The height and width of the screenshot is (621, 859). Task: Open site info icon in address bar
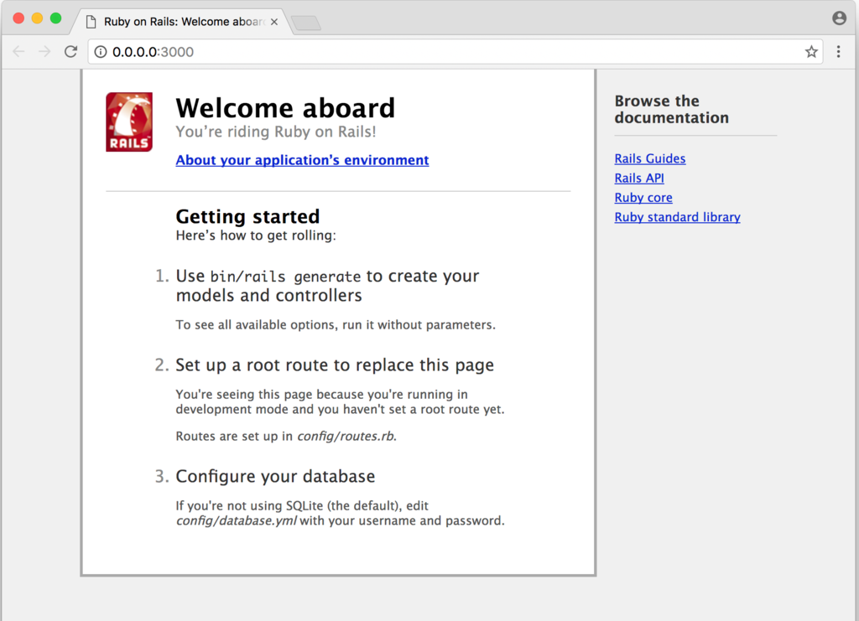click(101, 51)
